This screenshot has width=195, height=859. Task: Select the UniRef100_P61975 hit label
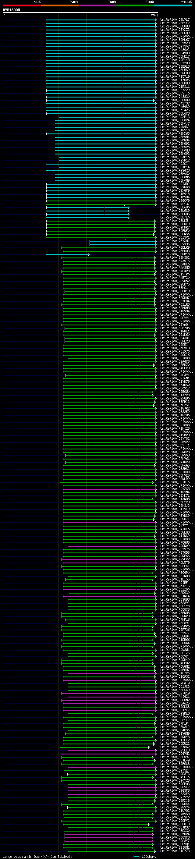[x=175, y=549]
